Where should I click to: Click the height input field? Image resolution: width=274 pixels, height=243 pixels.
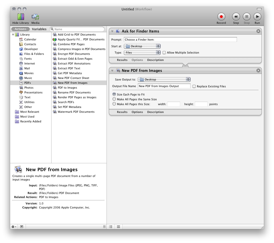point(201,104)
